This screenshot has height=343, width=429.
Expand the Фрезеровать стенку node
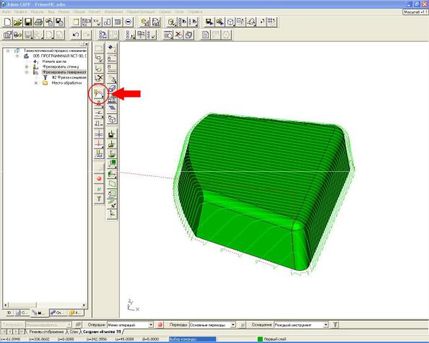coord(27,66)
